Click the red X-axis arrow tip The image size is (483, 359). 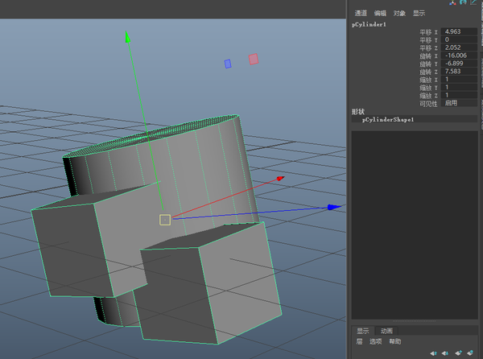[280, 177]
